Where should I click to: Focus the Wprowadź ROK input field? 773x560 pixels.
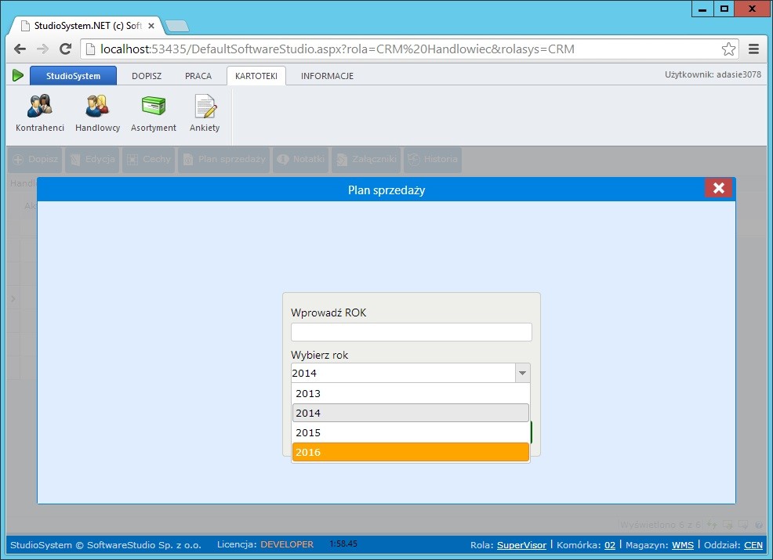point(411,332)
